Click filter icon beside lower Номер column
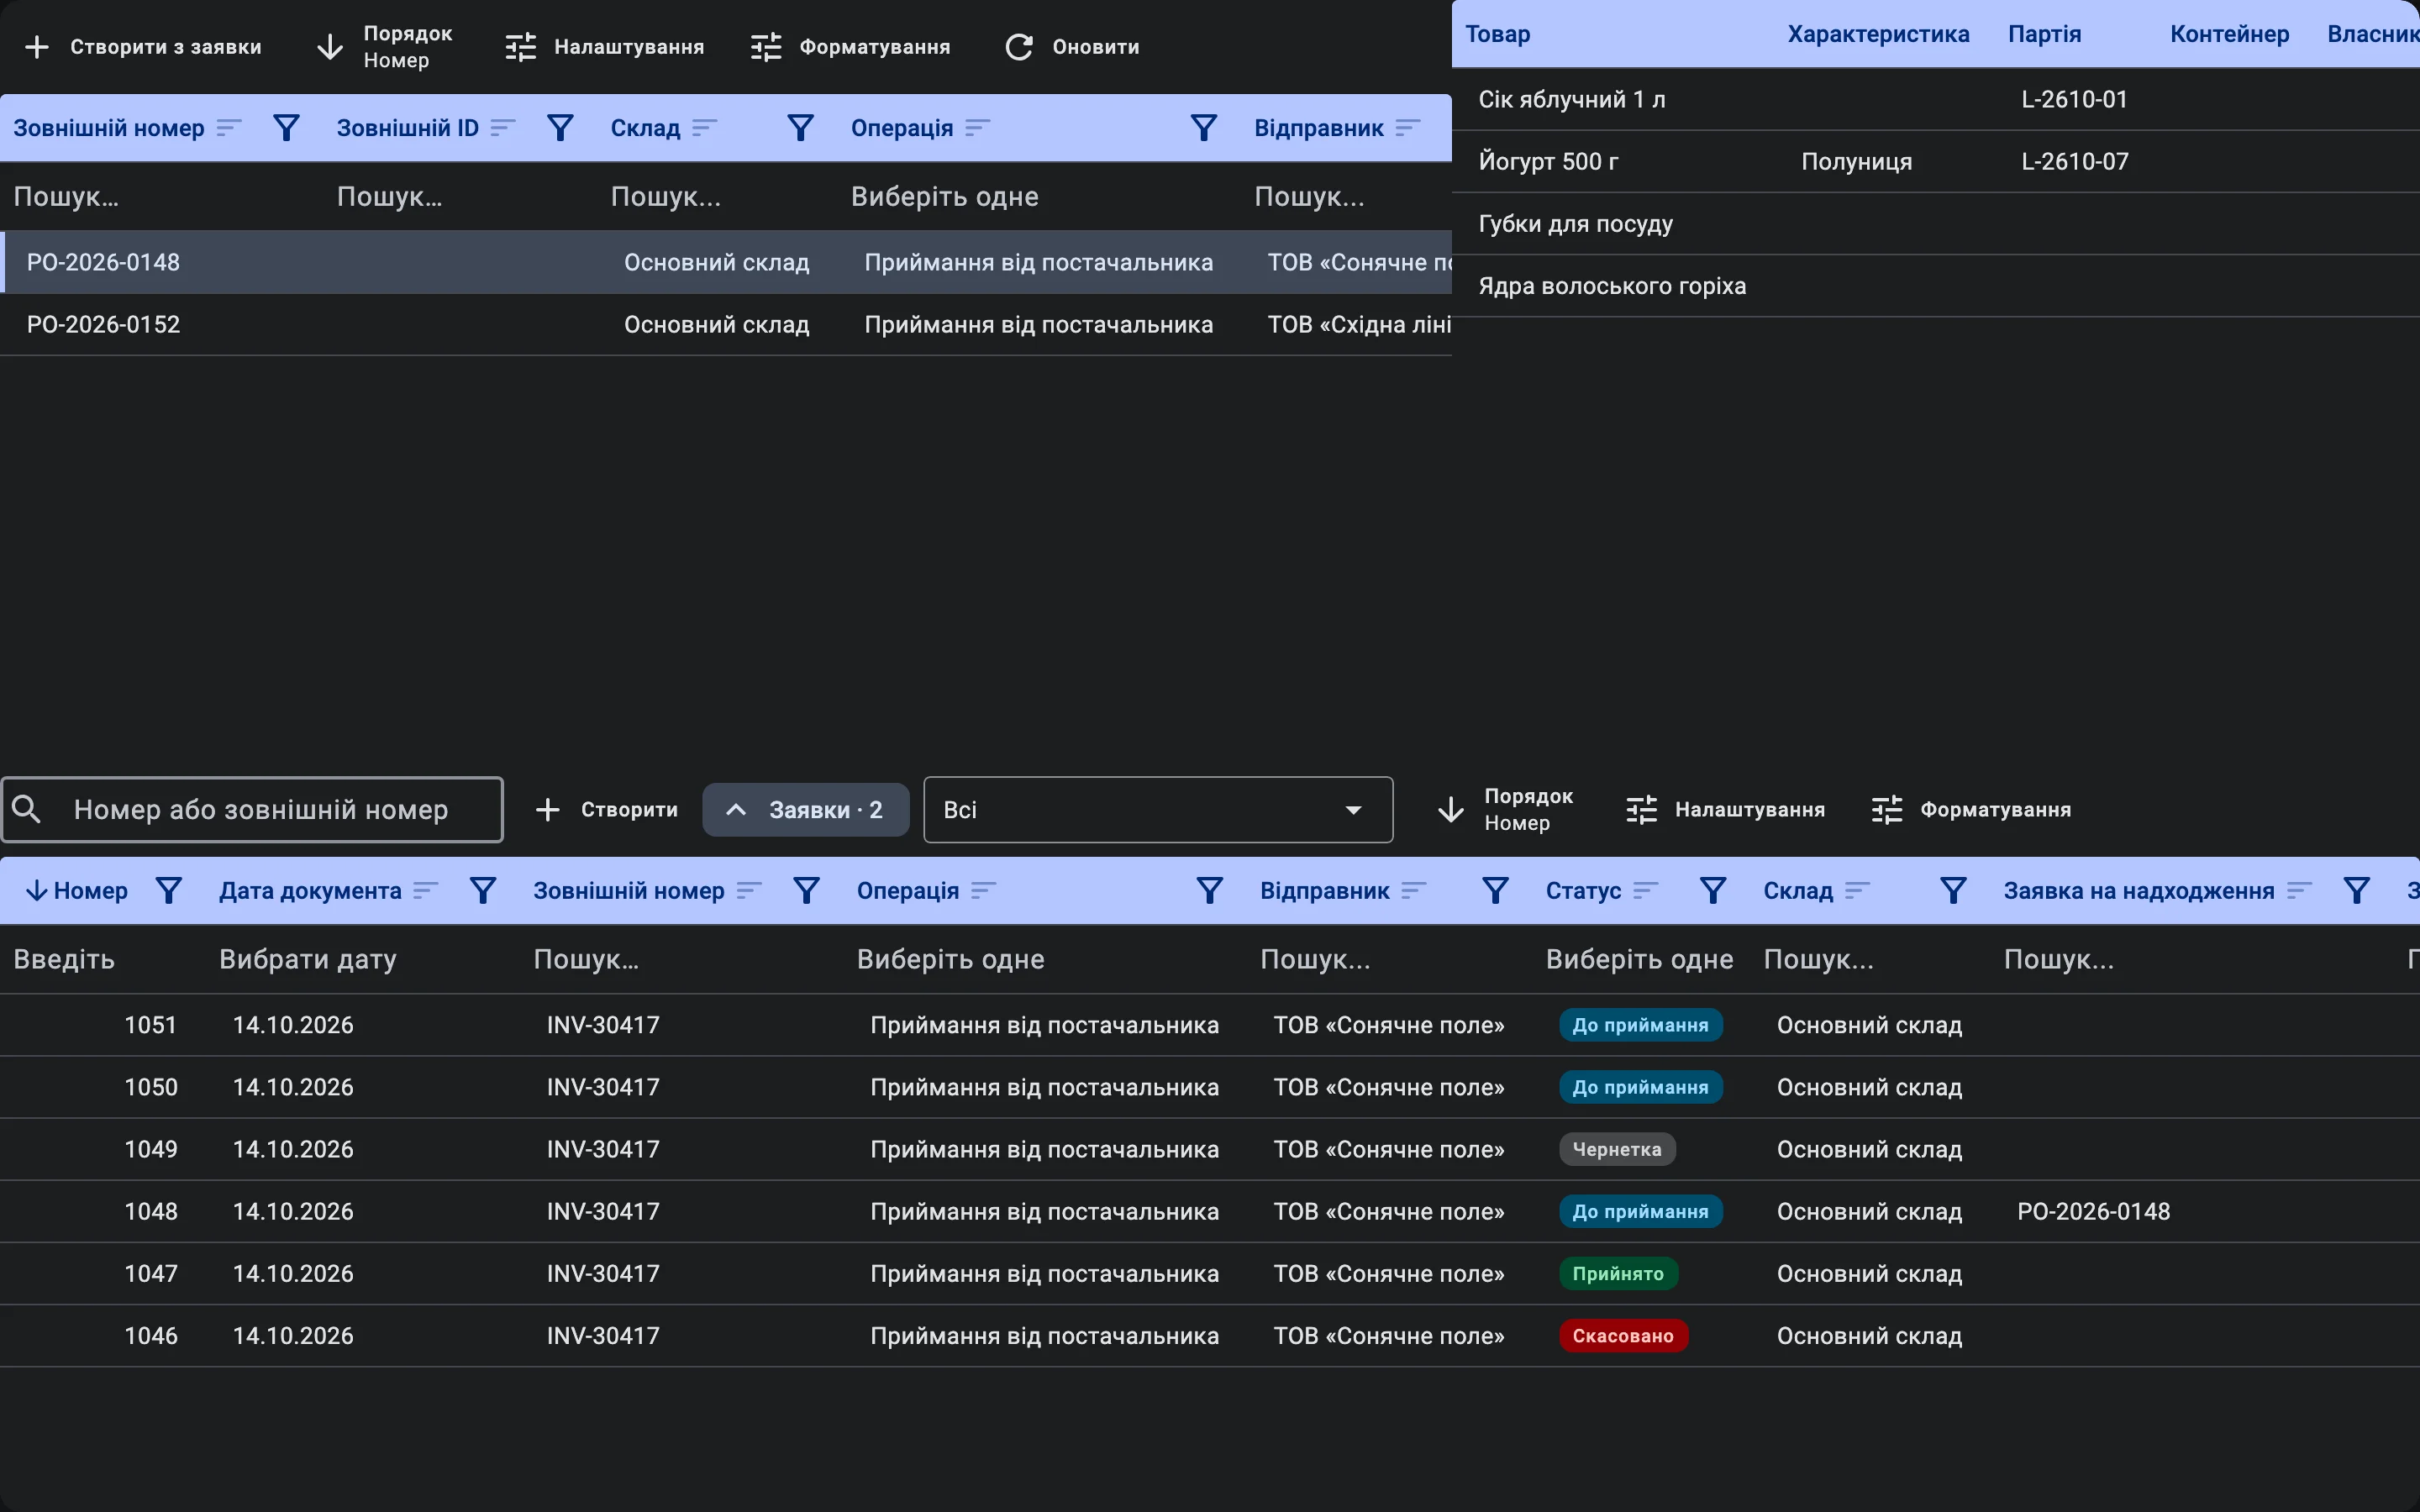The image size is (2420, 1512). 169,890
